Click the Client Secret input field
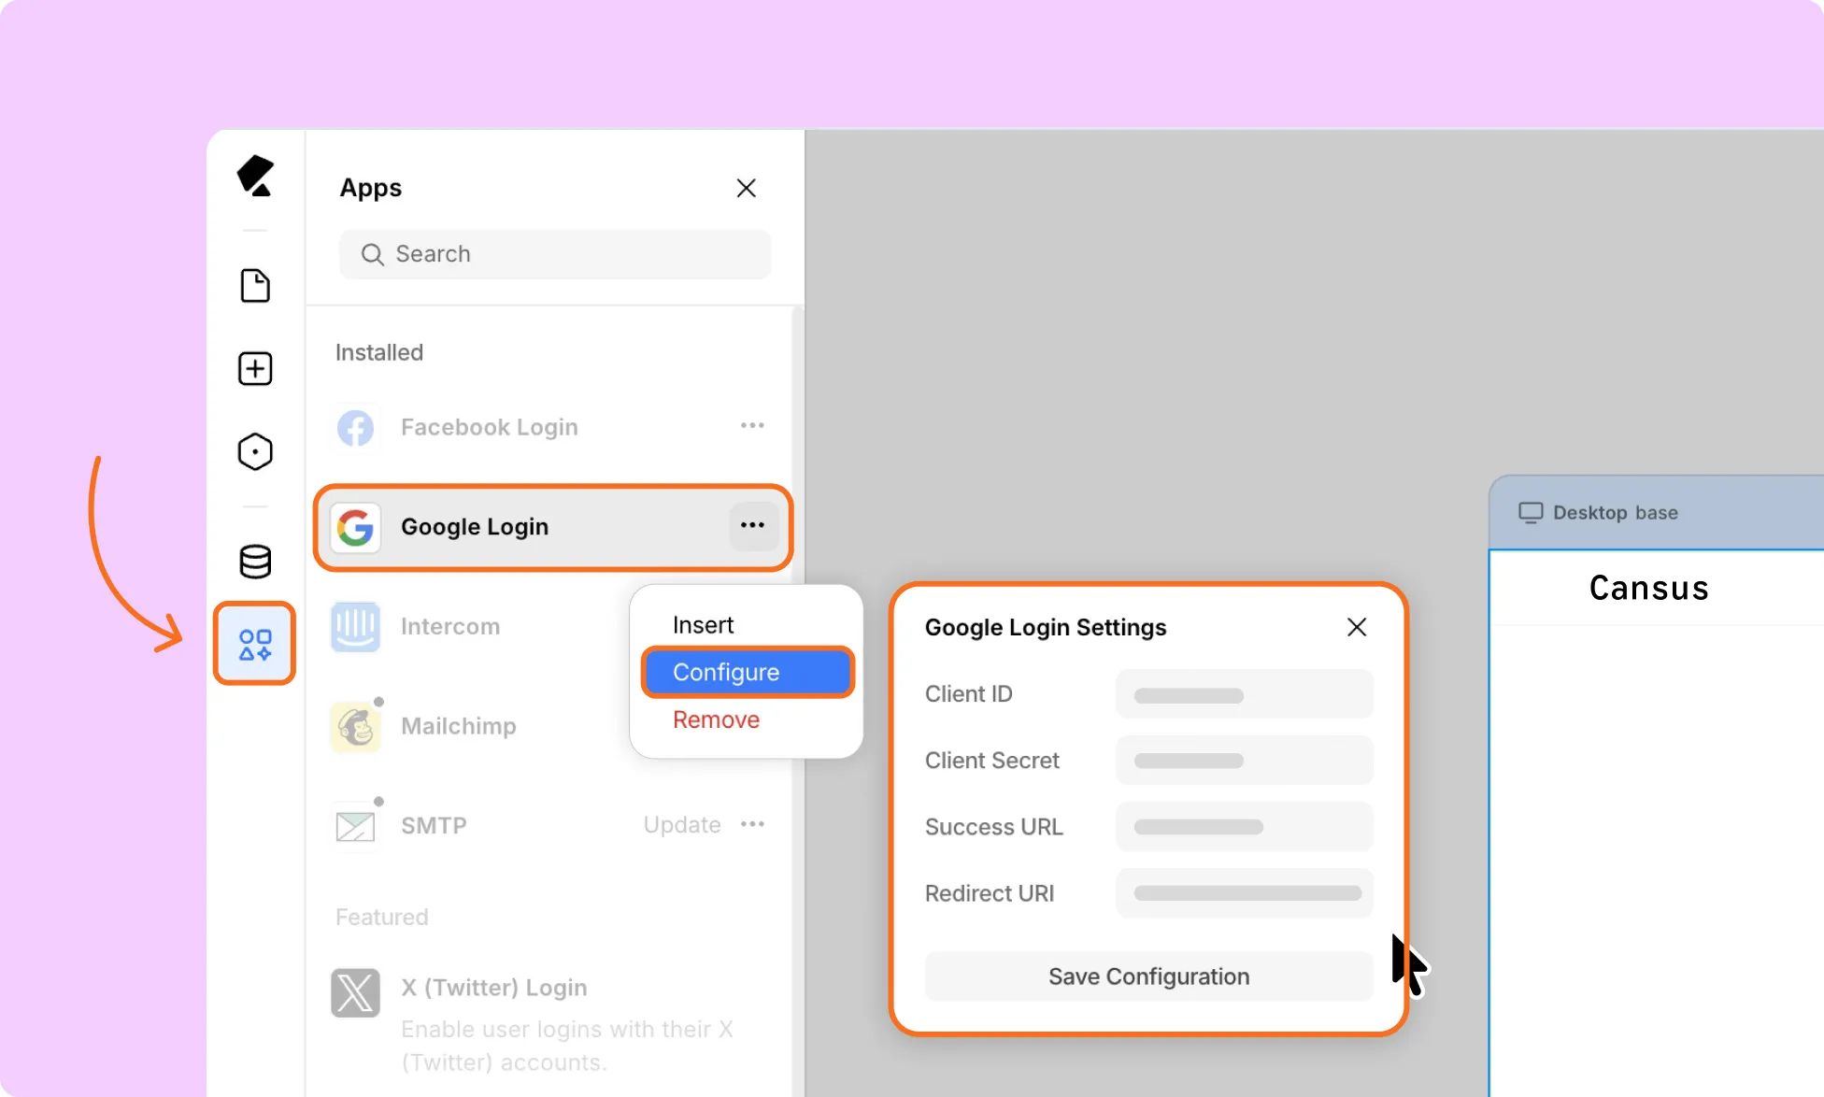Screen dimensions: 1824x1097 tap(1245, 761)
